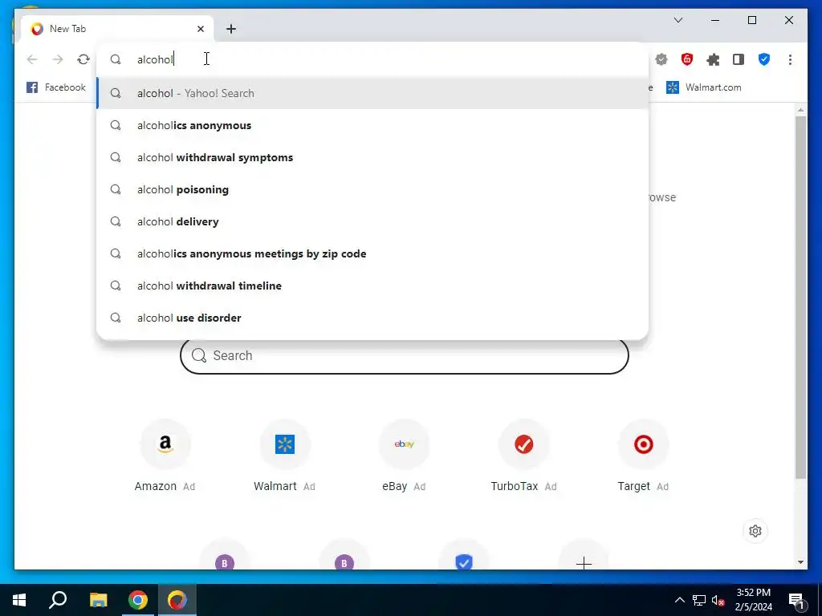Open the notification center icon
The width and height of the screenshot is (822, 616).
coord(796,600)
